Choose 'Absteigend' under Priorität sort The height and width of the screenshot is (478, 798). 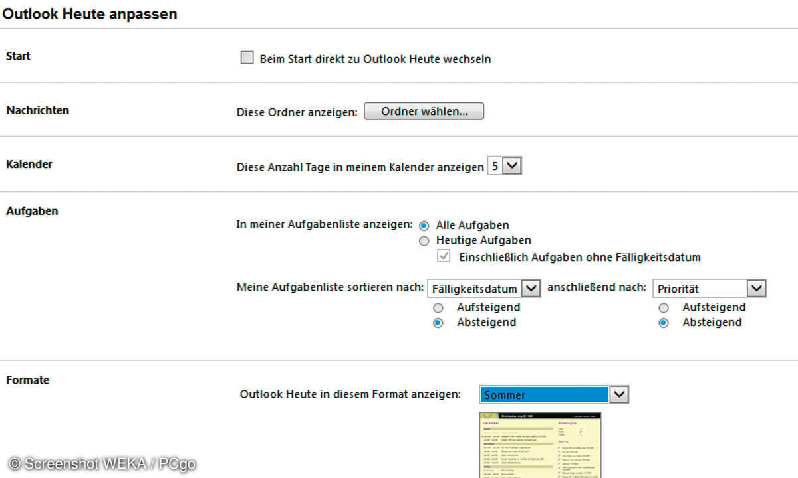[664, 323]
